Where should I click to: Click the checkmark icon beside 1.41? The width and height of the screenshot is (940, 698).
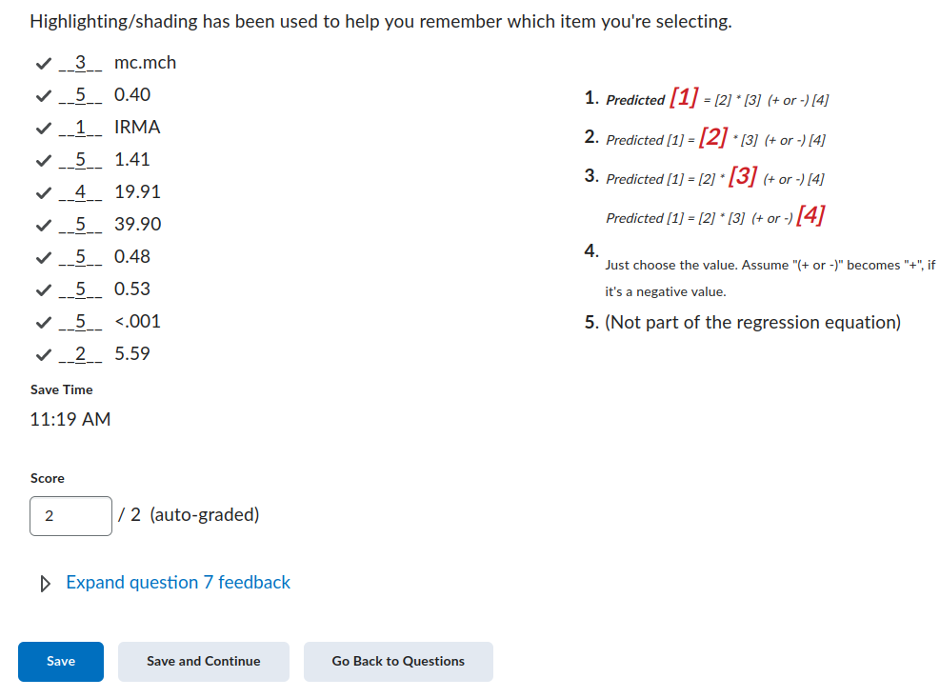coord(43,161)
